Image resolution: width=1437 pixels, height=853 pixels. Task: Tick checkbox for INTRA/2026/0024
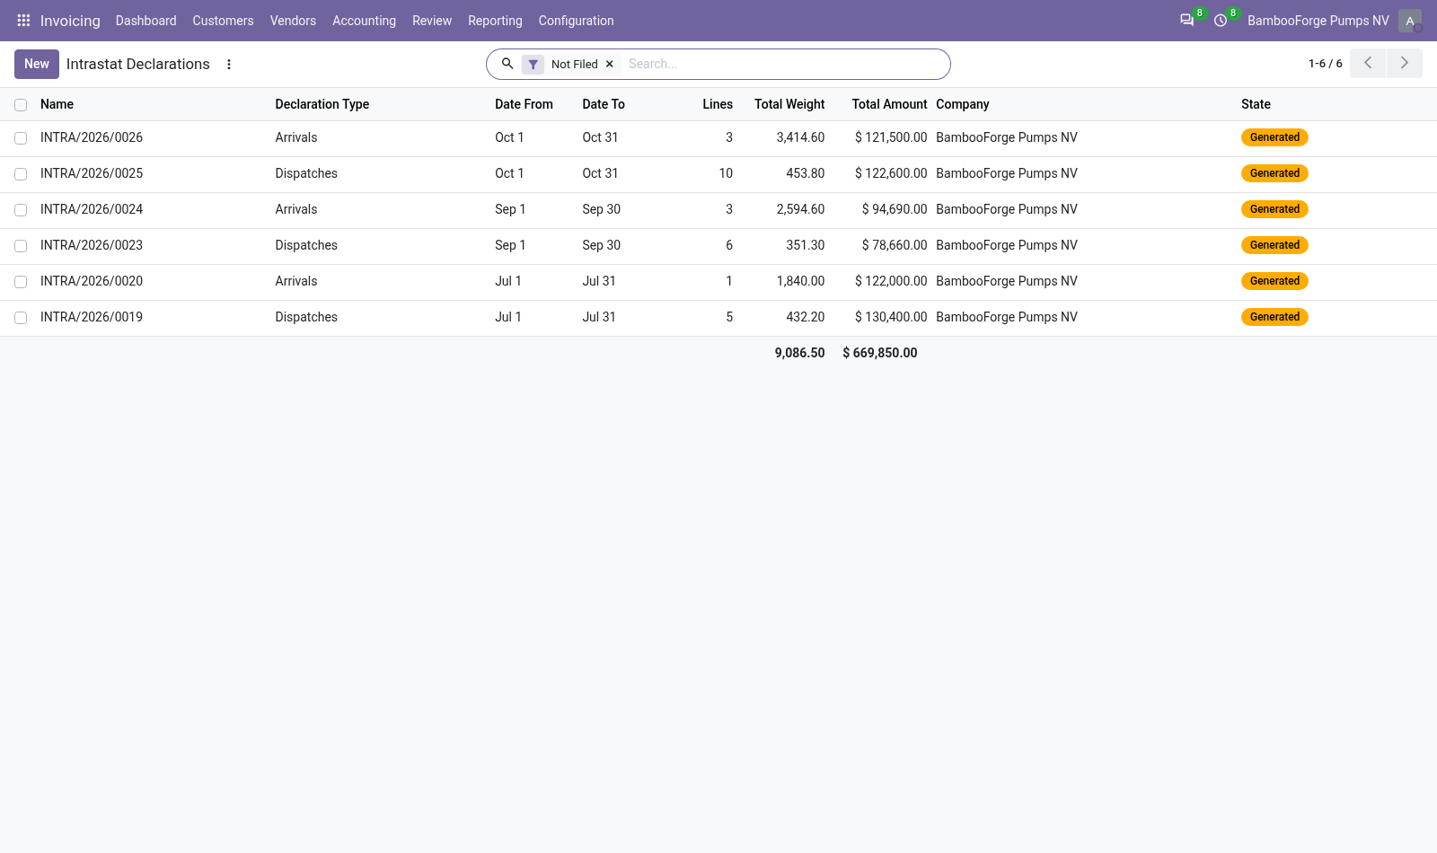(x=21, y=210)
